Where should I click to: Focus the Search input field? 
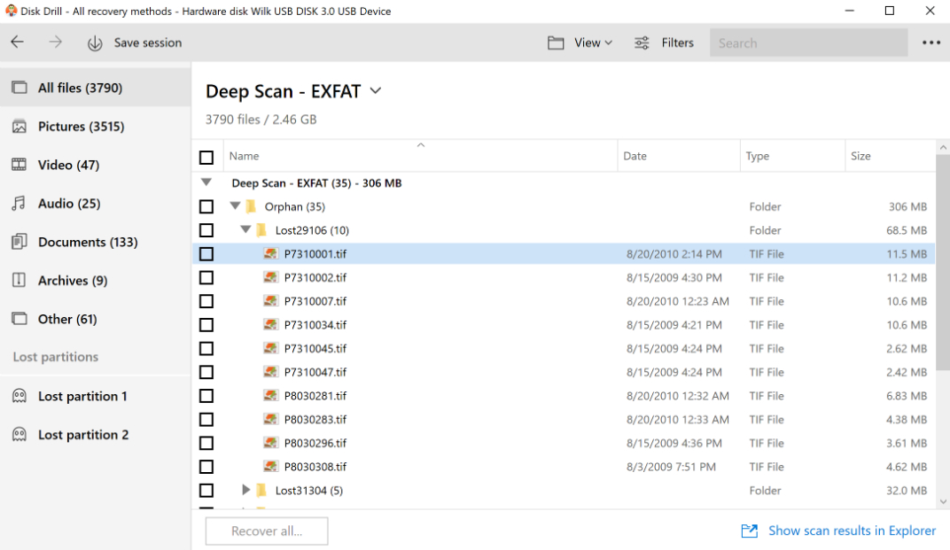(809, 43)
